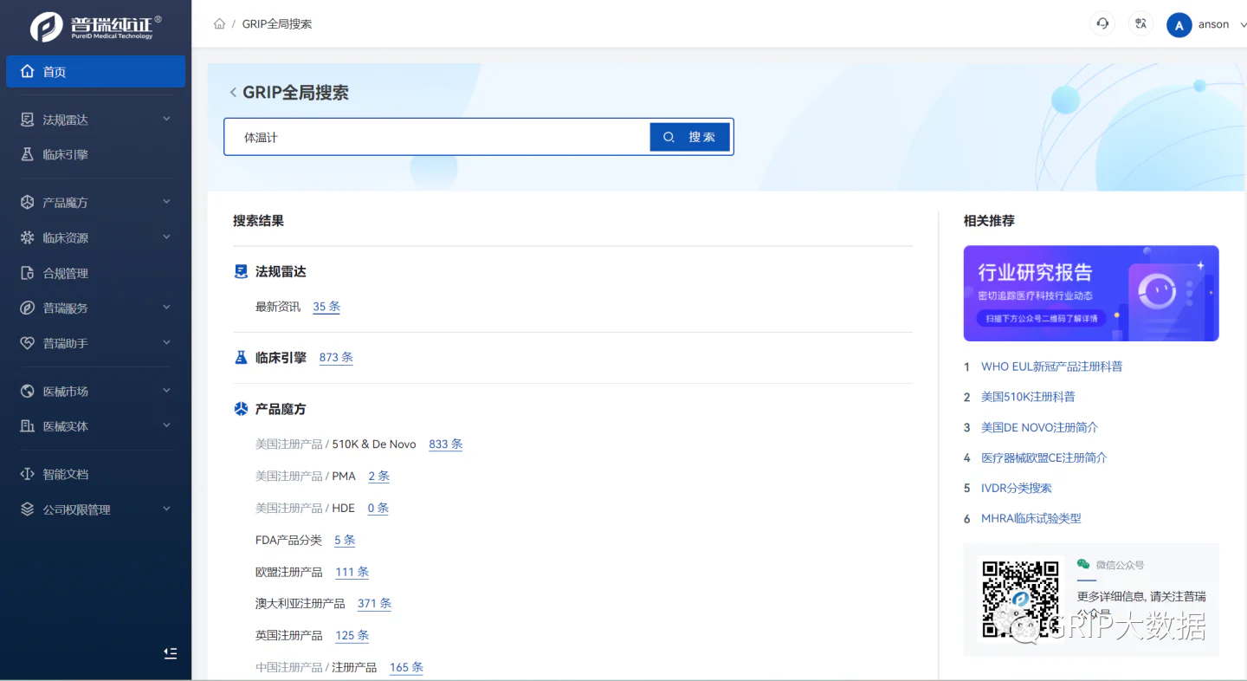
Task: Click the PureID company logo
Action: click(x=95, y=26)
